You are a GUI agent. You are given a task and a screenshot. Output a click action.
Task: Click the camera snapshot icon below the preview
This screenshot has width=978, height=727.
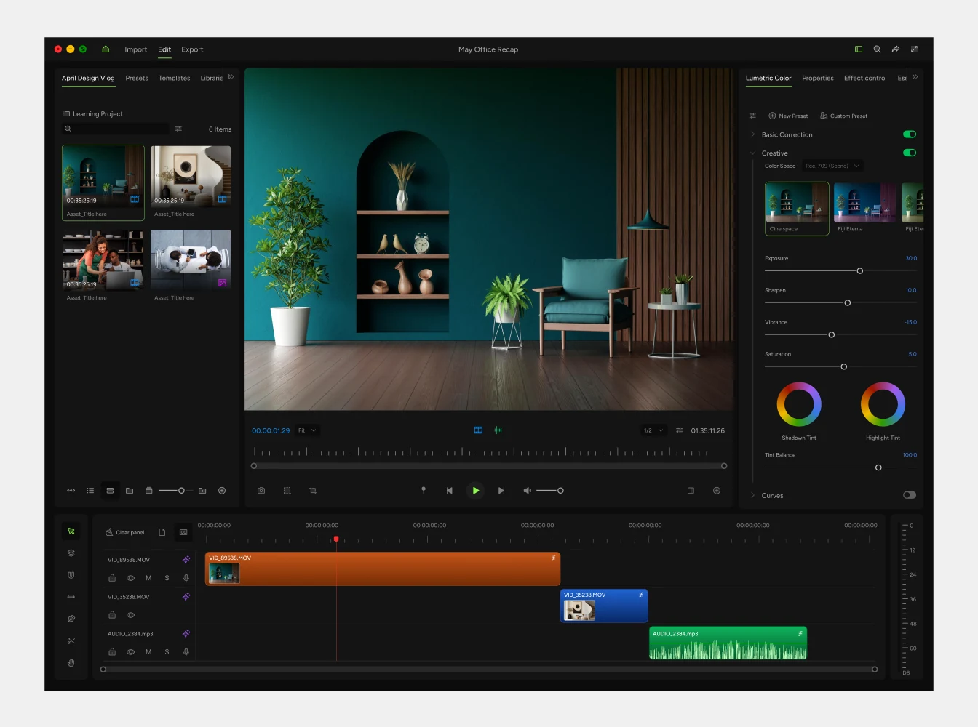coord(261,491)
